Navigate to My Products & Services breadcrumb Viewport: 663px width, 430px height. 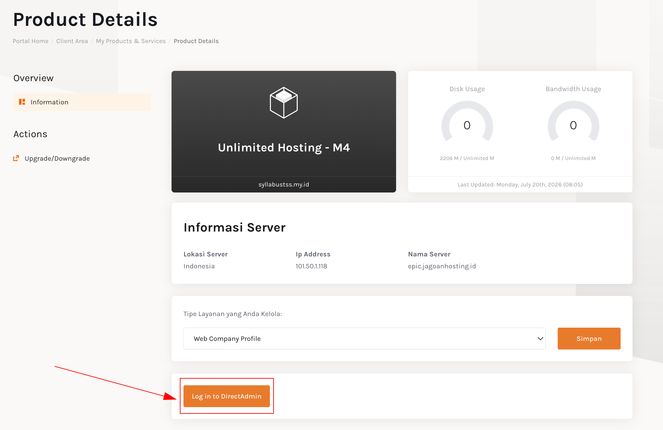[x=131, y=41]
